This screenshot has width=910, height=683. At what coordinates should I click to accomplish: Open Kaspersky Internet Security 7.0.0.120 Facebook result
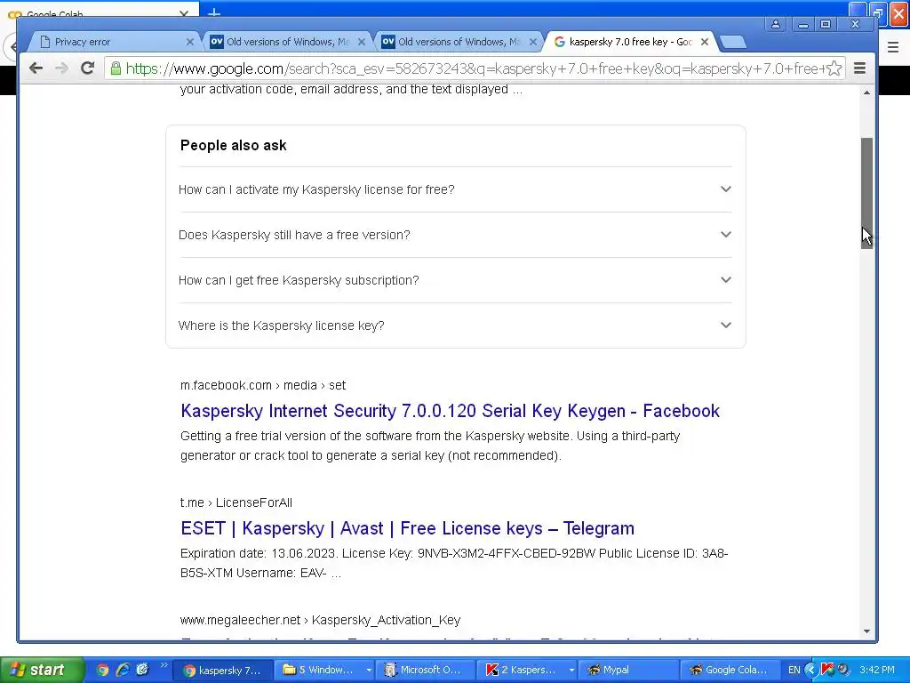450,411
